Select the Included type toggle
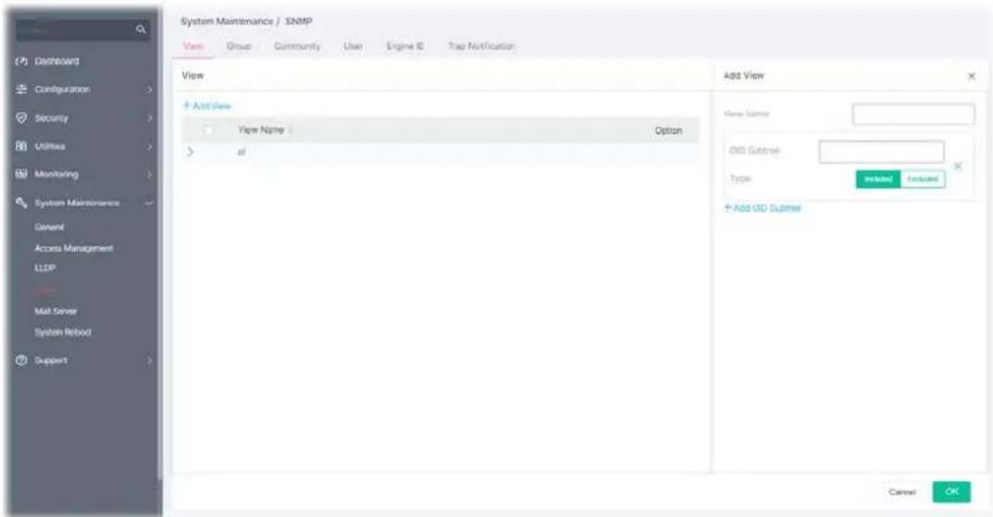The height and width of the screenshot is (517, 993). coord(877,179)
